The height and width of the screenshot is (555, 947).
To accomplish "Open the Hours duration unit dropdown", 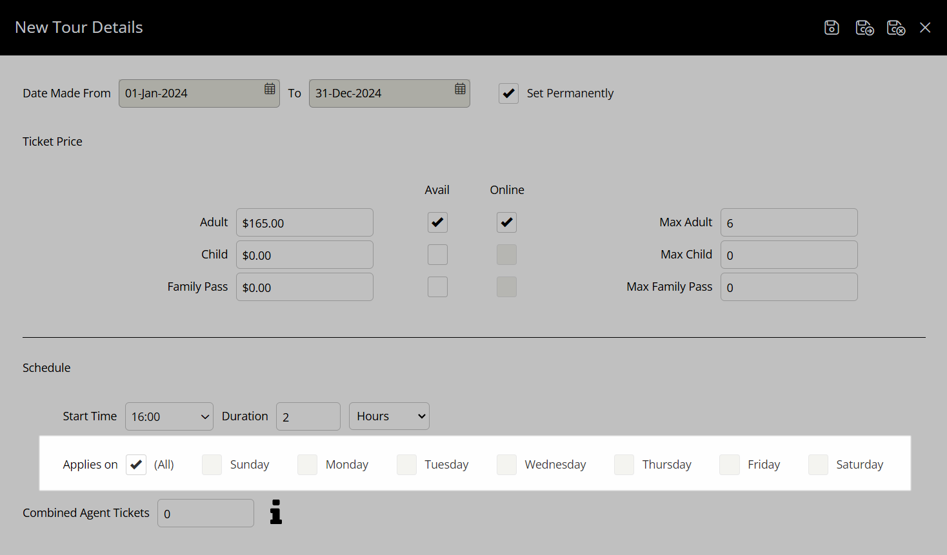I will (x=389, y=416).
